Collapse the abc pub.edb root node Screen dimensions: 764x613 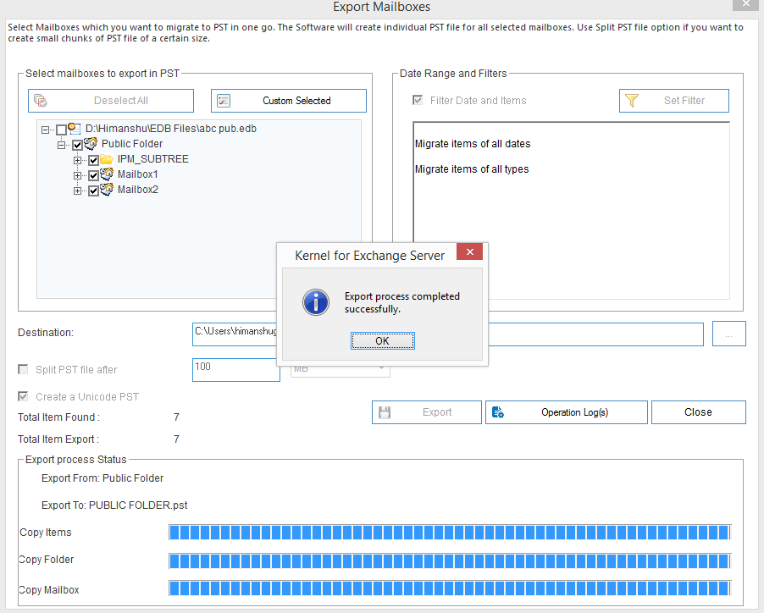45,130
